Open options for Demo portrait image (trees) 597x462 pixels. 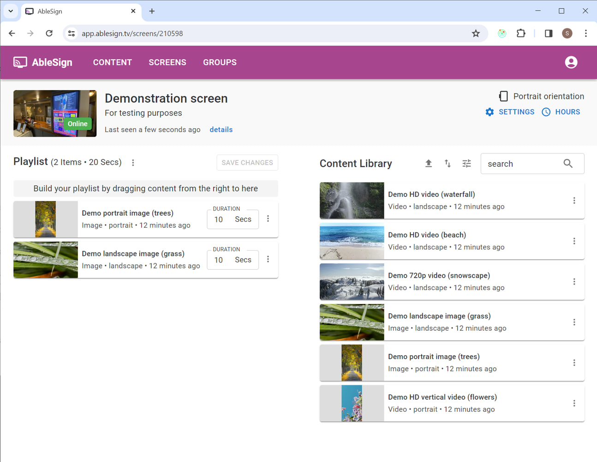pyautogui.click(x=268, y=219)
